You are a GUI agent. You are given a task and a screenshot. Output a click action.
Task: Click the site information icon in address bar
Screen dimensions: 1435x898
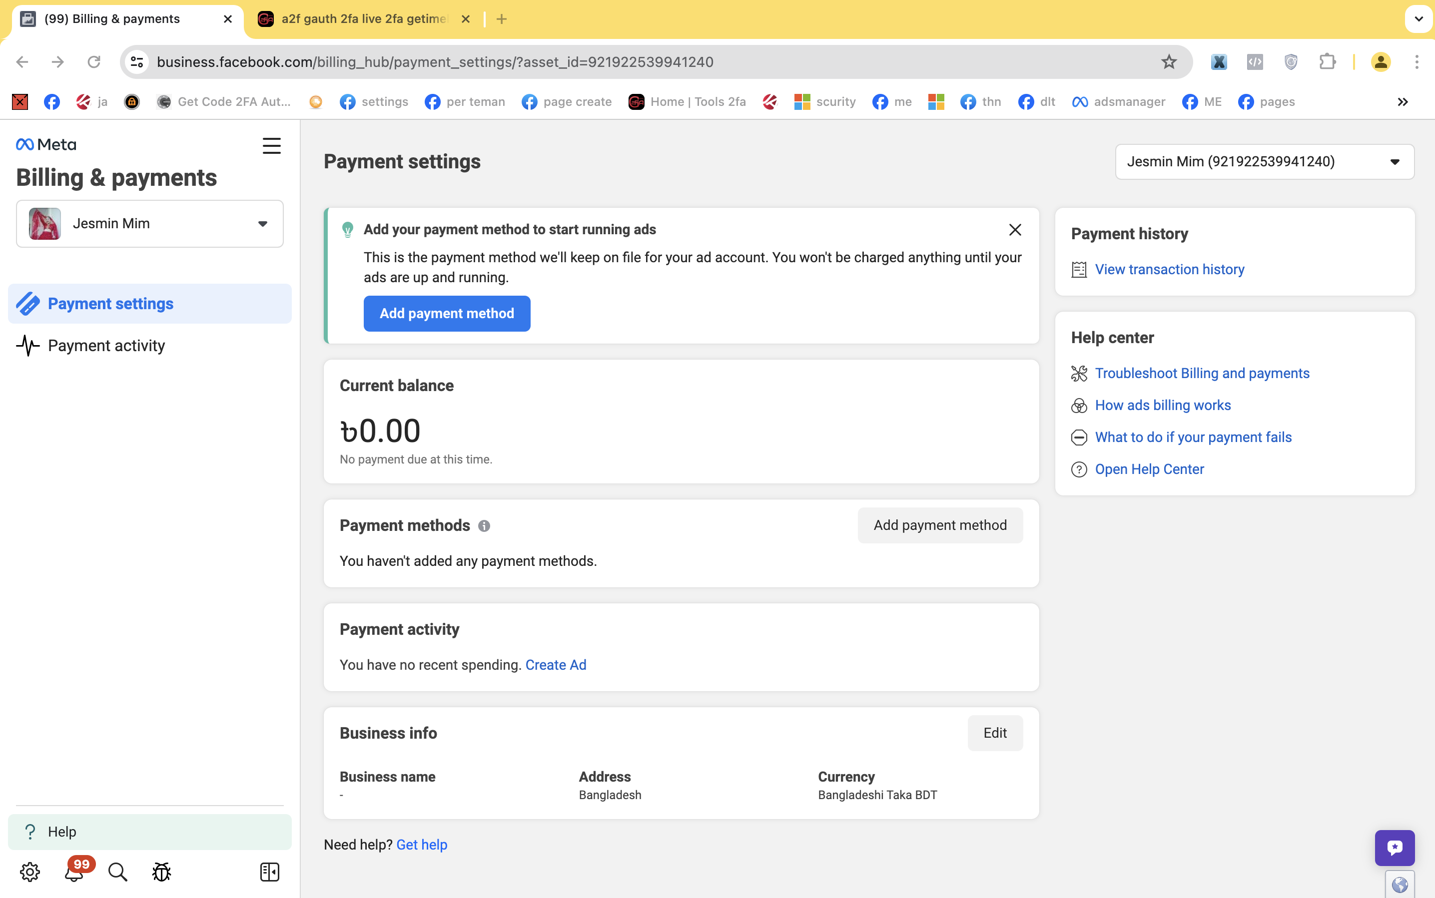137,62
